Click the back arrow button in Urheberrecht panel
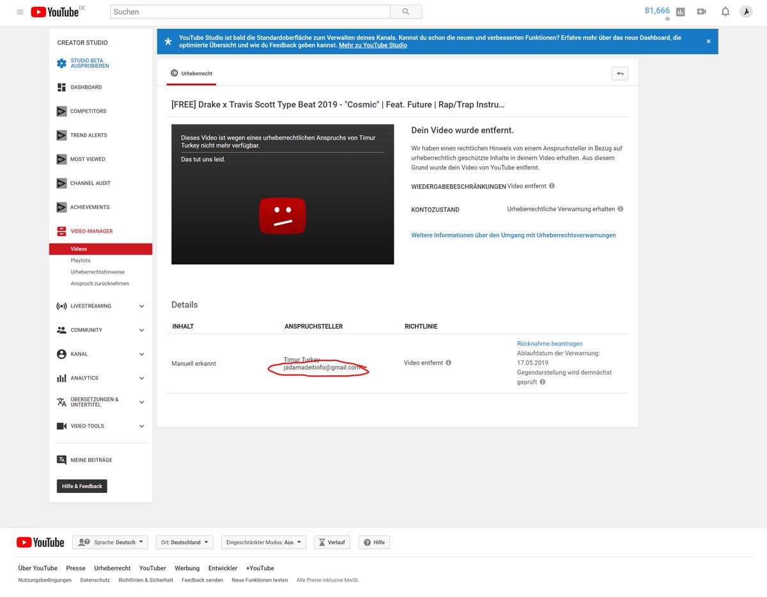This screenshot has height=597, width=767. coord(619,74)
